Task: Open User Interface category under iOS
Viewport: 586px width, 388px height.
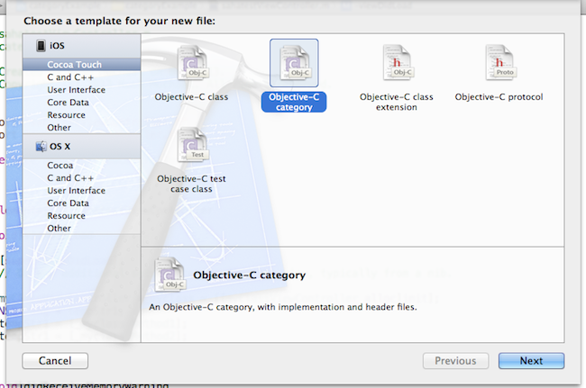Action: pos(81,90)
